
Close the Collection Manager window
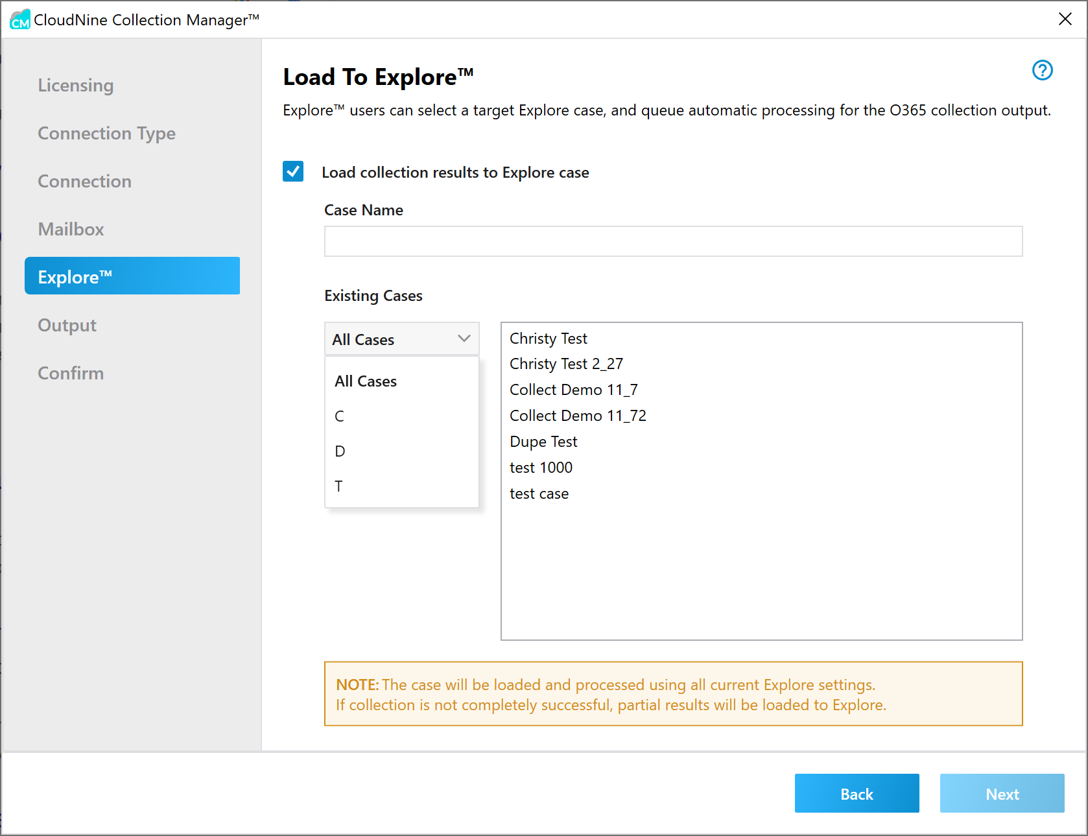(x=1065, y=19)
